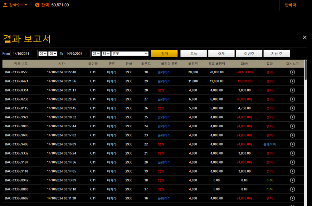
Task: Replay round 29 bet BAC-333660471
Action: pos(292,81)
